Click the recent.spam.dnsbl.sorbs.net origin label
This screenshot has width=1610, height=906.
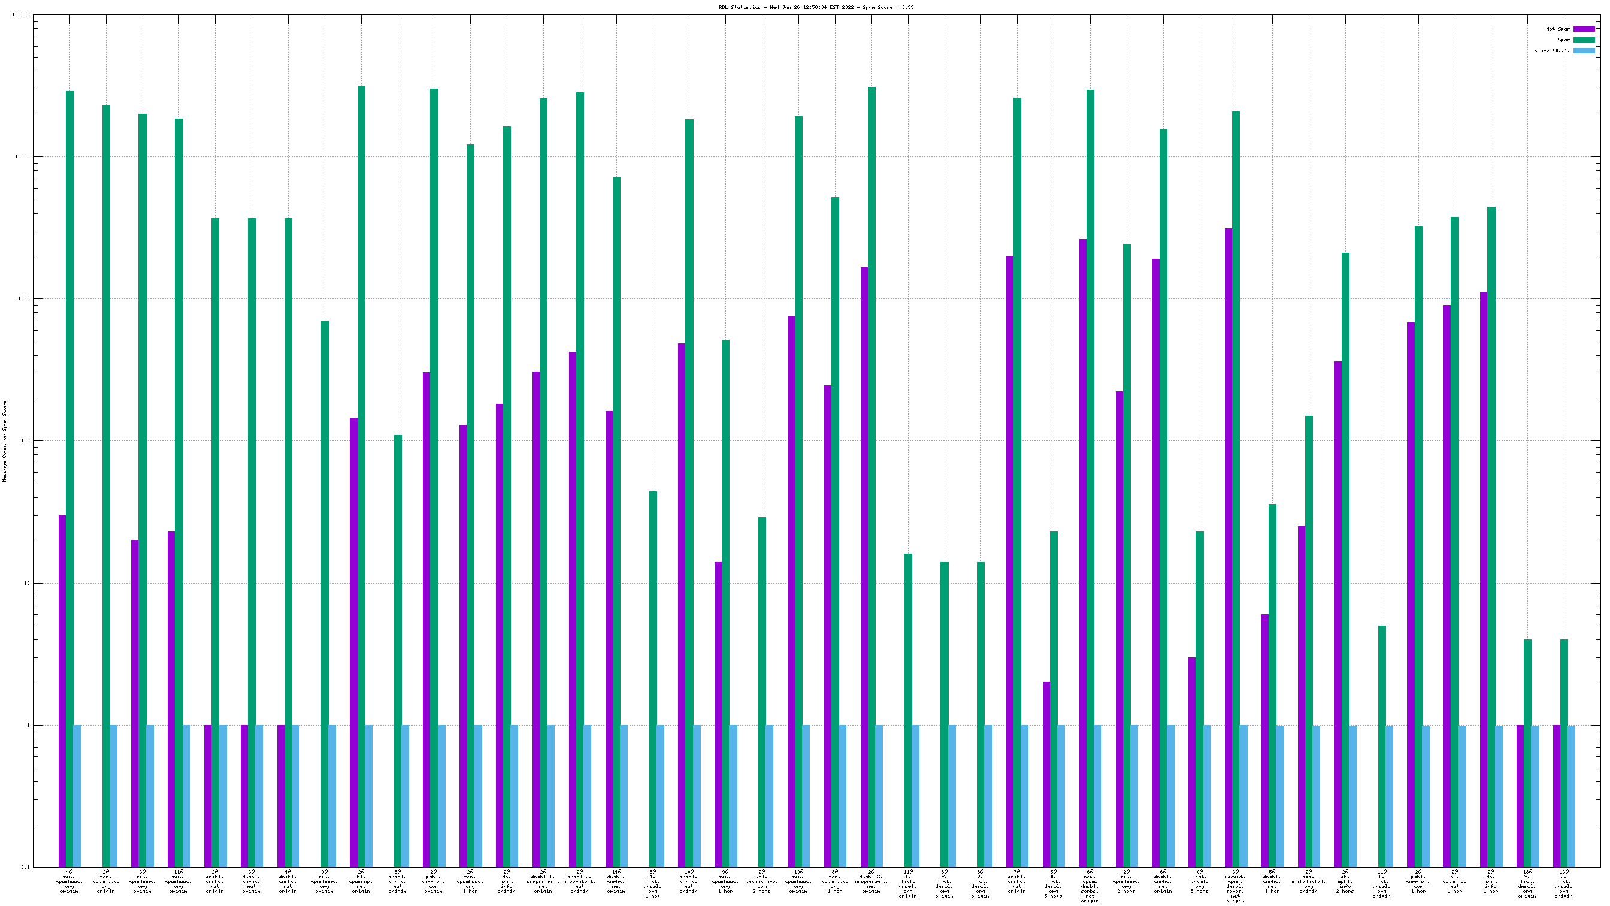[1235, 886]
